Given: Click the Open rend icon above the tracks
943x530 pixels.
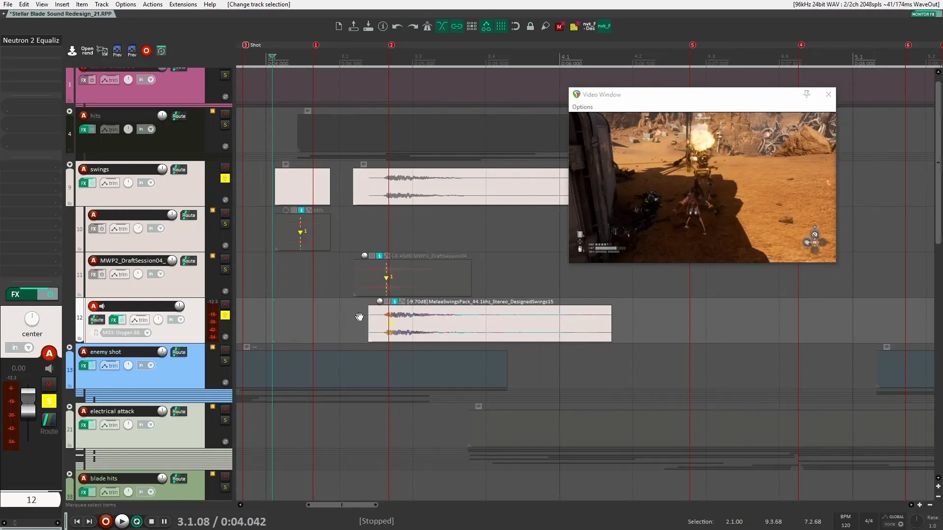Looking at the screenshot, I should click(86, 51).
